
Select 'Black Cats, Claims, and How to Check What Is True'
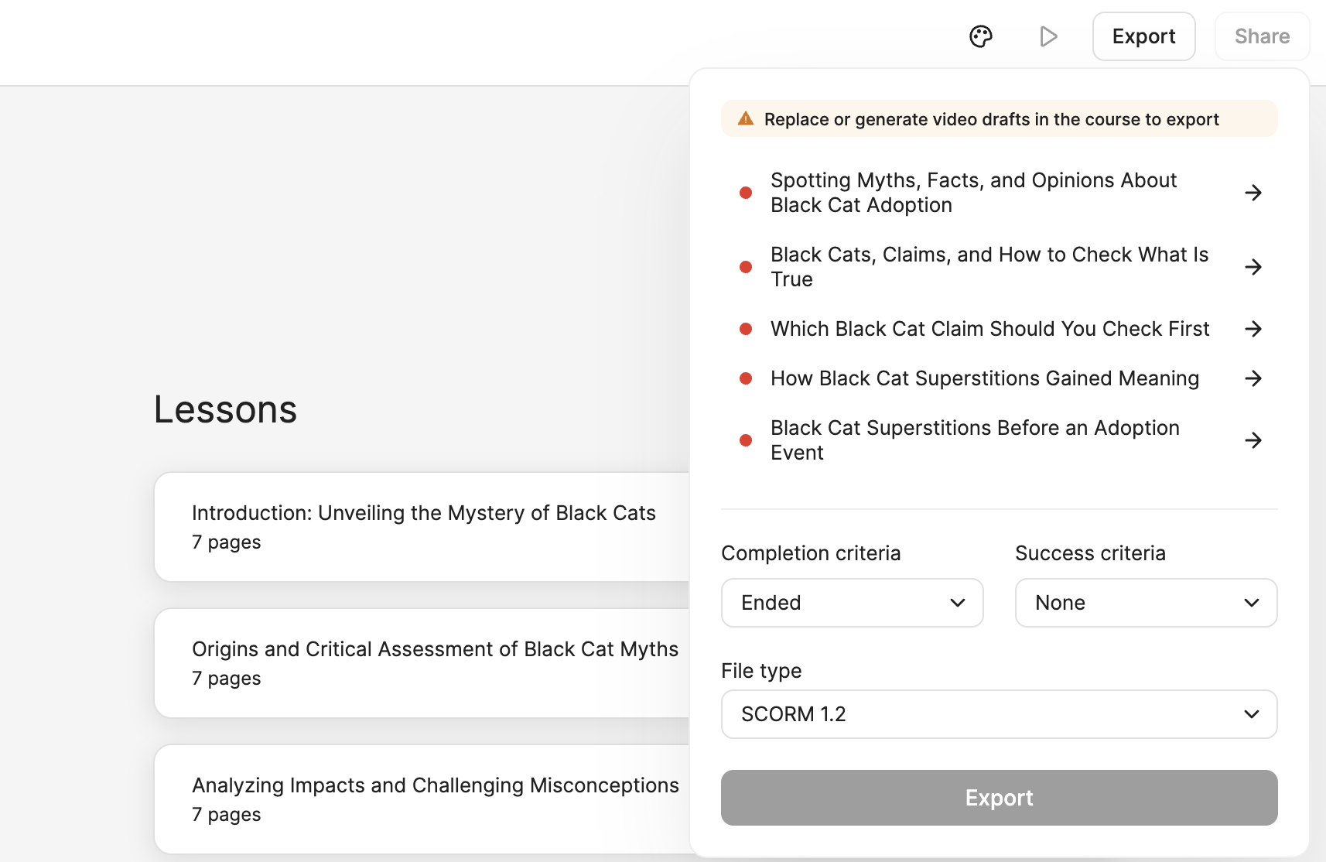(989, 267)
